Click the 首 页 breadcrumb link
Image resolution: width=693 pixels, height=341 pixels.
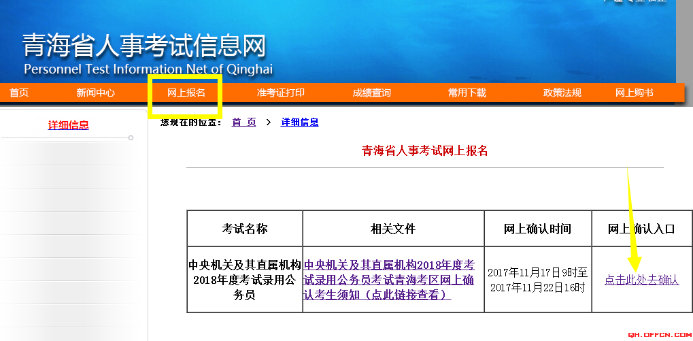click(x=244, y=123)
